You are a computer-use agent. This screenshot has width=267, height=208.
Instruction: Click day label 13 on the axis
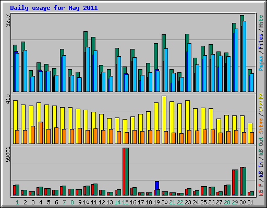point(110,202)
